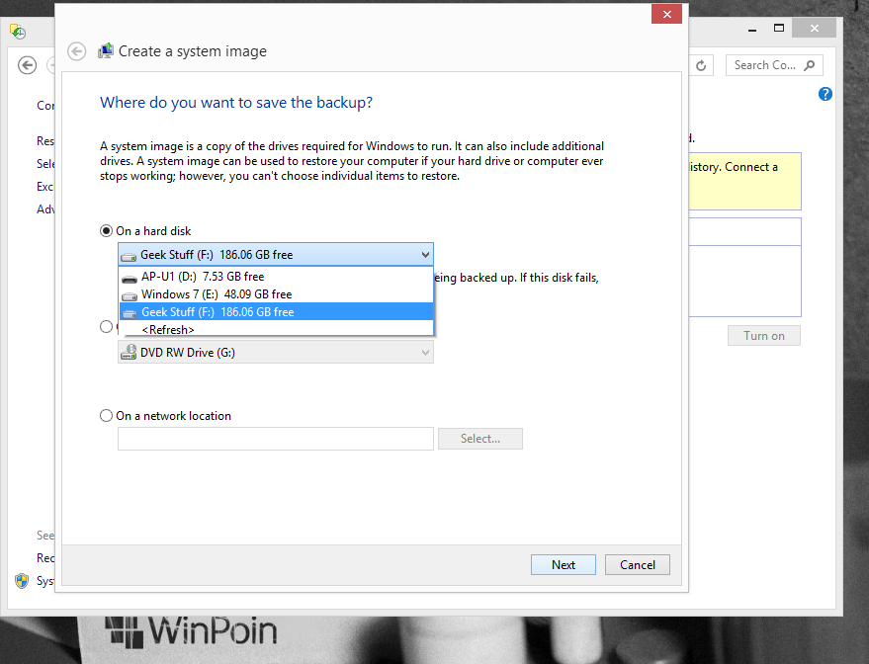
Task: Select the On a hard disk radio button
Action: 107,231
